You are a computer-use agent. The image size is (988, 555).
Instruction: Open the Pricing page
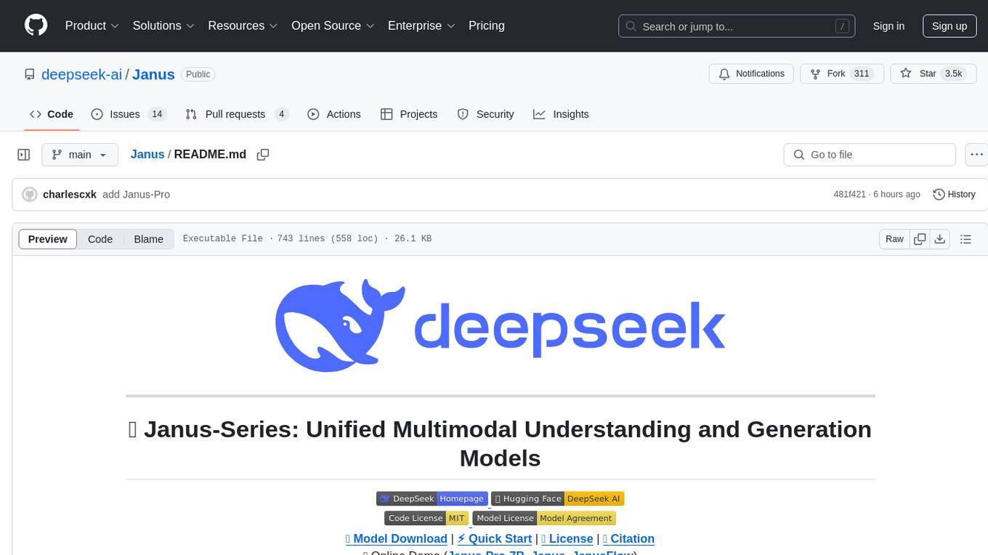coord(487,25)
